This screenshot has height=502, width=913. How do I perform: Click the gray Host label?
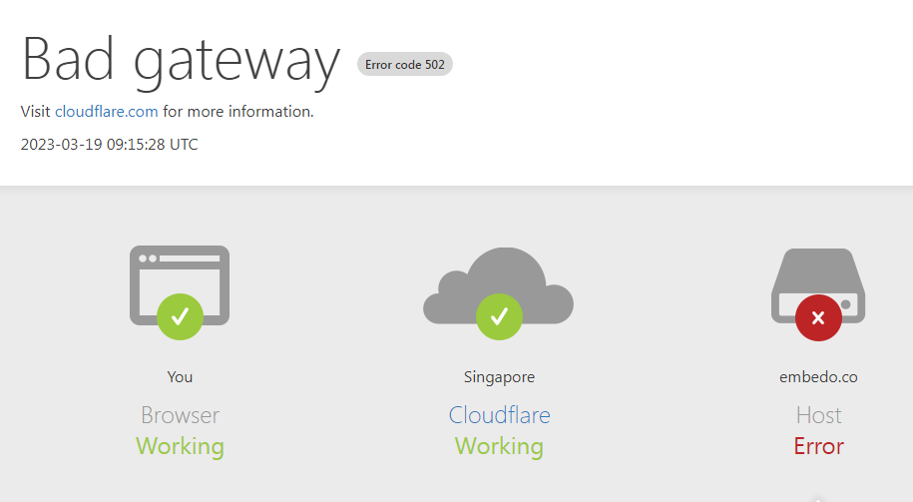(818, 415)
